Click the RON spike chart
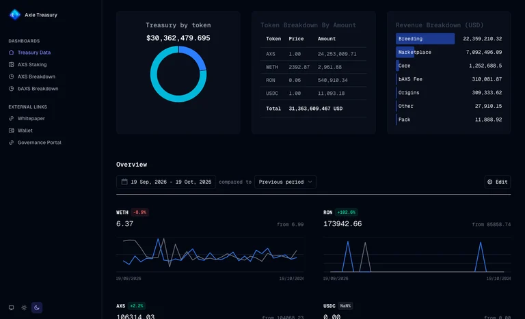Image resolution: width=525 pixels, height=319 pixels. [417, 255]
